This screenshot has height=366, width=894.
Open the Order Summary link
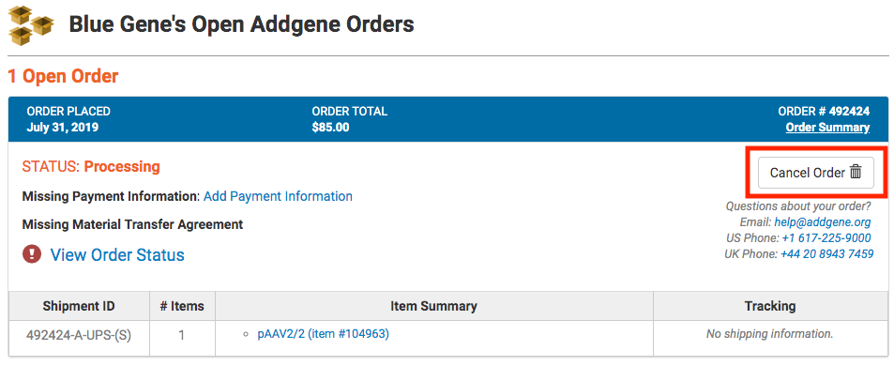click(827, 128)
